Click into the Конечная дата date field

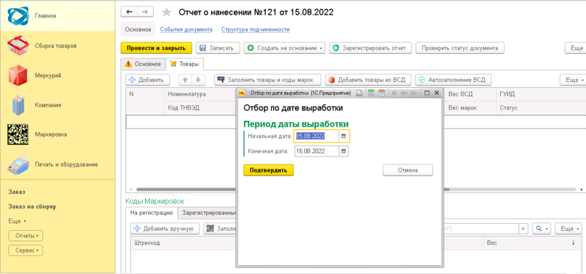coord(317,151)
